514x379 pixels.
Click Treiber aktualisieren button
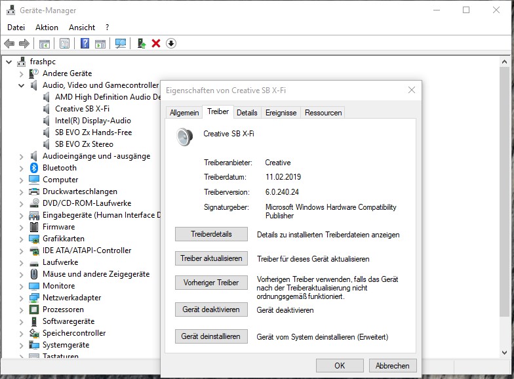211,258
